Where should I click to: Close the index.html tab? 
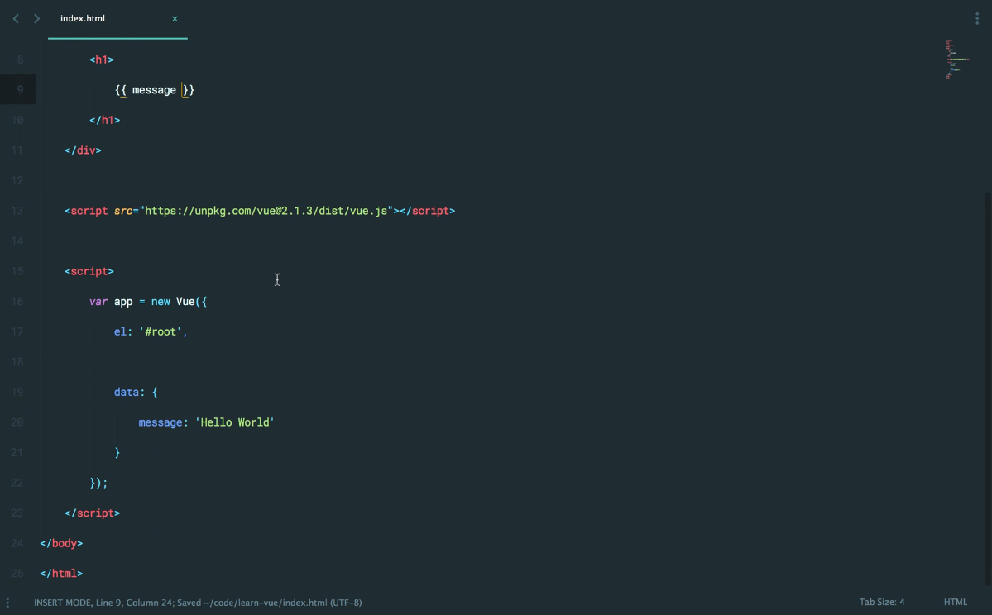click(x=175, y=18)
